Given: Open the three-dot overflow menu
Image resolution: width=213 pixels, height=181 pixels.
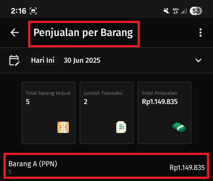Looking at the screenshot, I should pyautogui.click(x=200, y=33).
